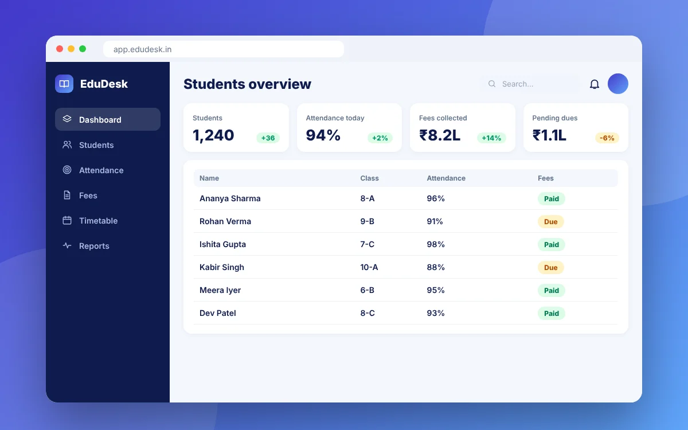
Task: Open notifications with the bell icon
Action: (595, 84)
